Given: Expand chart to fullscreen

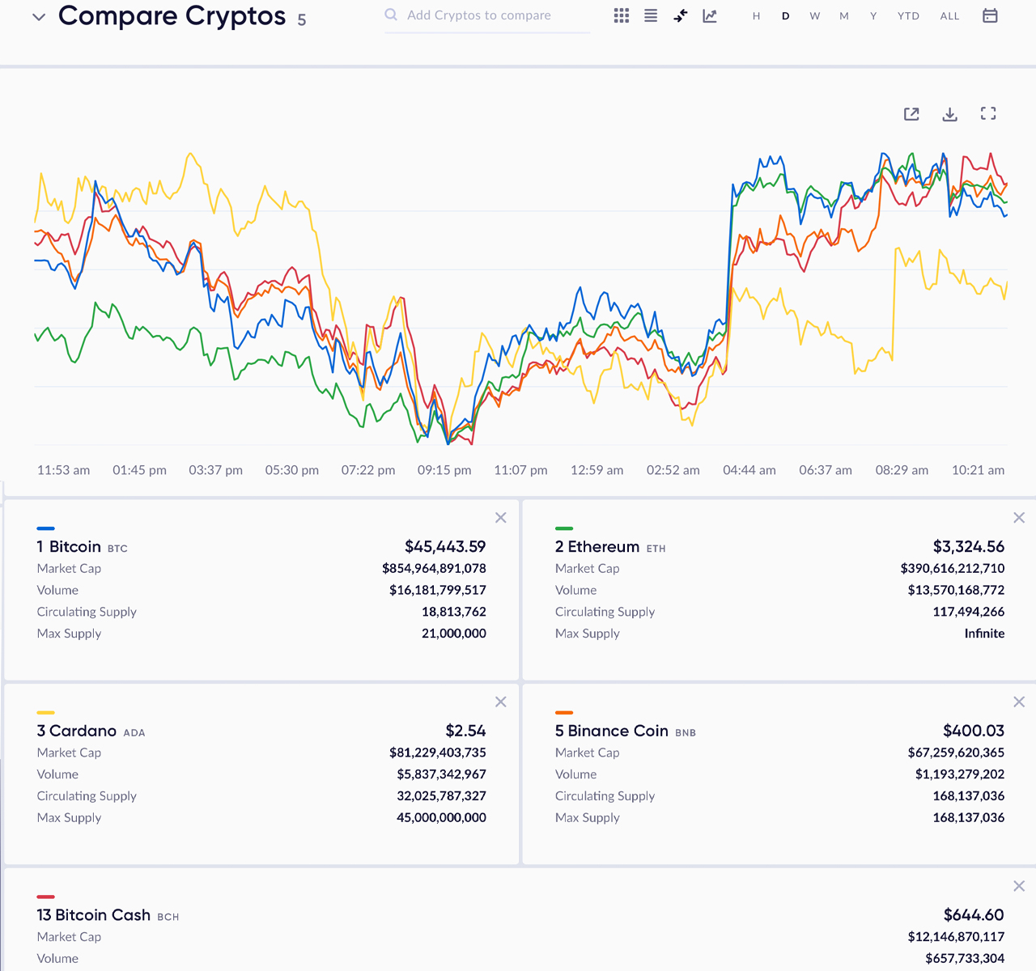Looking at the screenshot, I should point(988,113).
